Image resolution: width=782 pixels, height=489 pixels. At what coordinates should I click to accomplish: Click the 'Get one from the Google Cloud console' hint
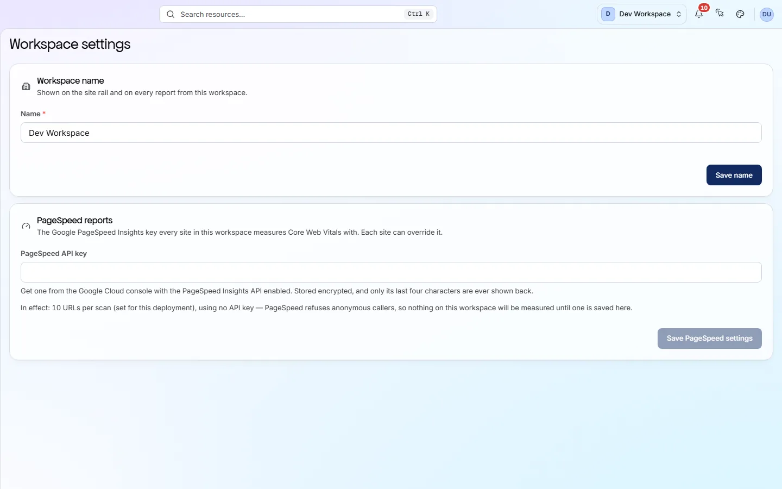[277, 291]
